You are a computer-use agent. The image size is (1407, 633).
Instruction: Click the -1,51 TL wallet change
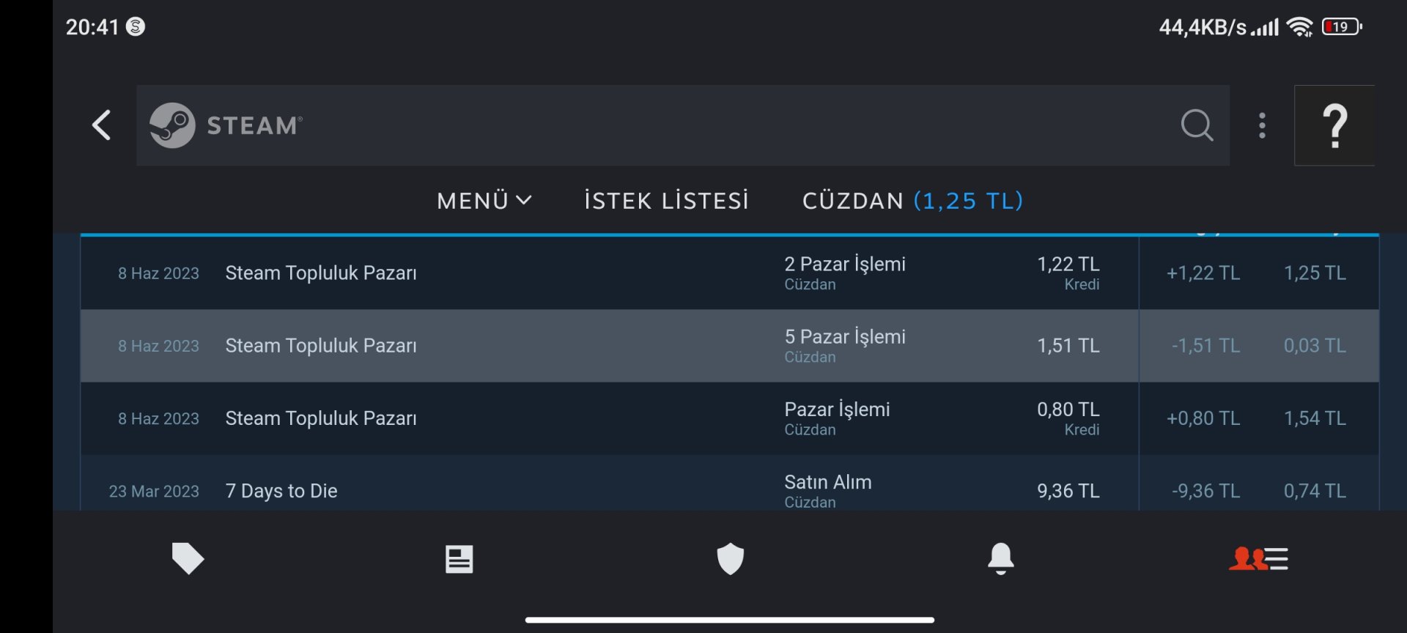click(x=1205, y=346)
